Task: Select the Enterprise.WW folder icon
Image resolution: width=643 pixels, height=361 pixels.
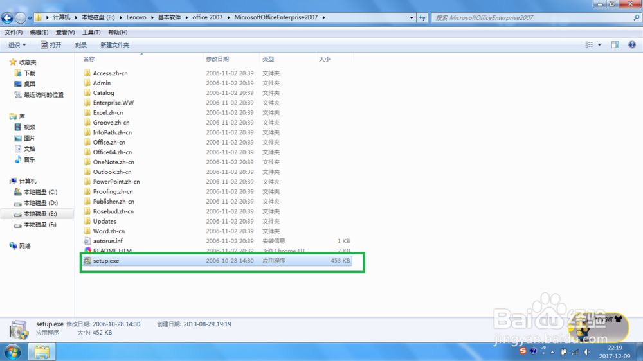Action: point(87,102)
